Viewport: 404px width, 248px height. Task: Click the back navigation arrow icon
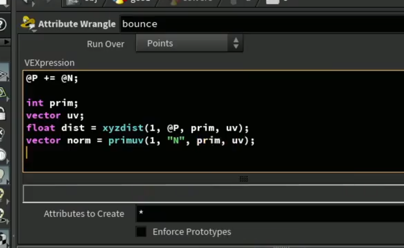pyautogui.click(x=27, y=2)
